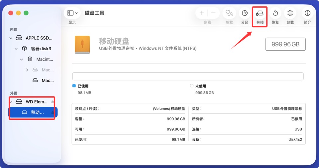319x168 pixels.
Task: Click the 可用 value 999.86 GB in table
Action: pos(176,129)
